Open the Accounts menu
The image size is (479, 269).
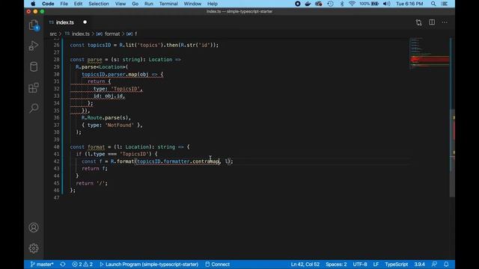click(34, 227)
